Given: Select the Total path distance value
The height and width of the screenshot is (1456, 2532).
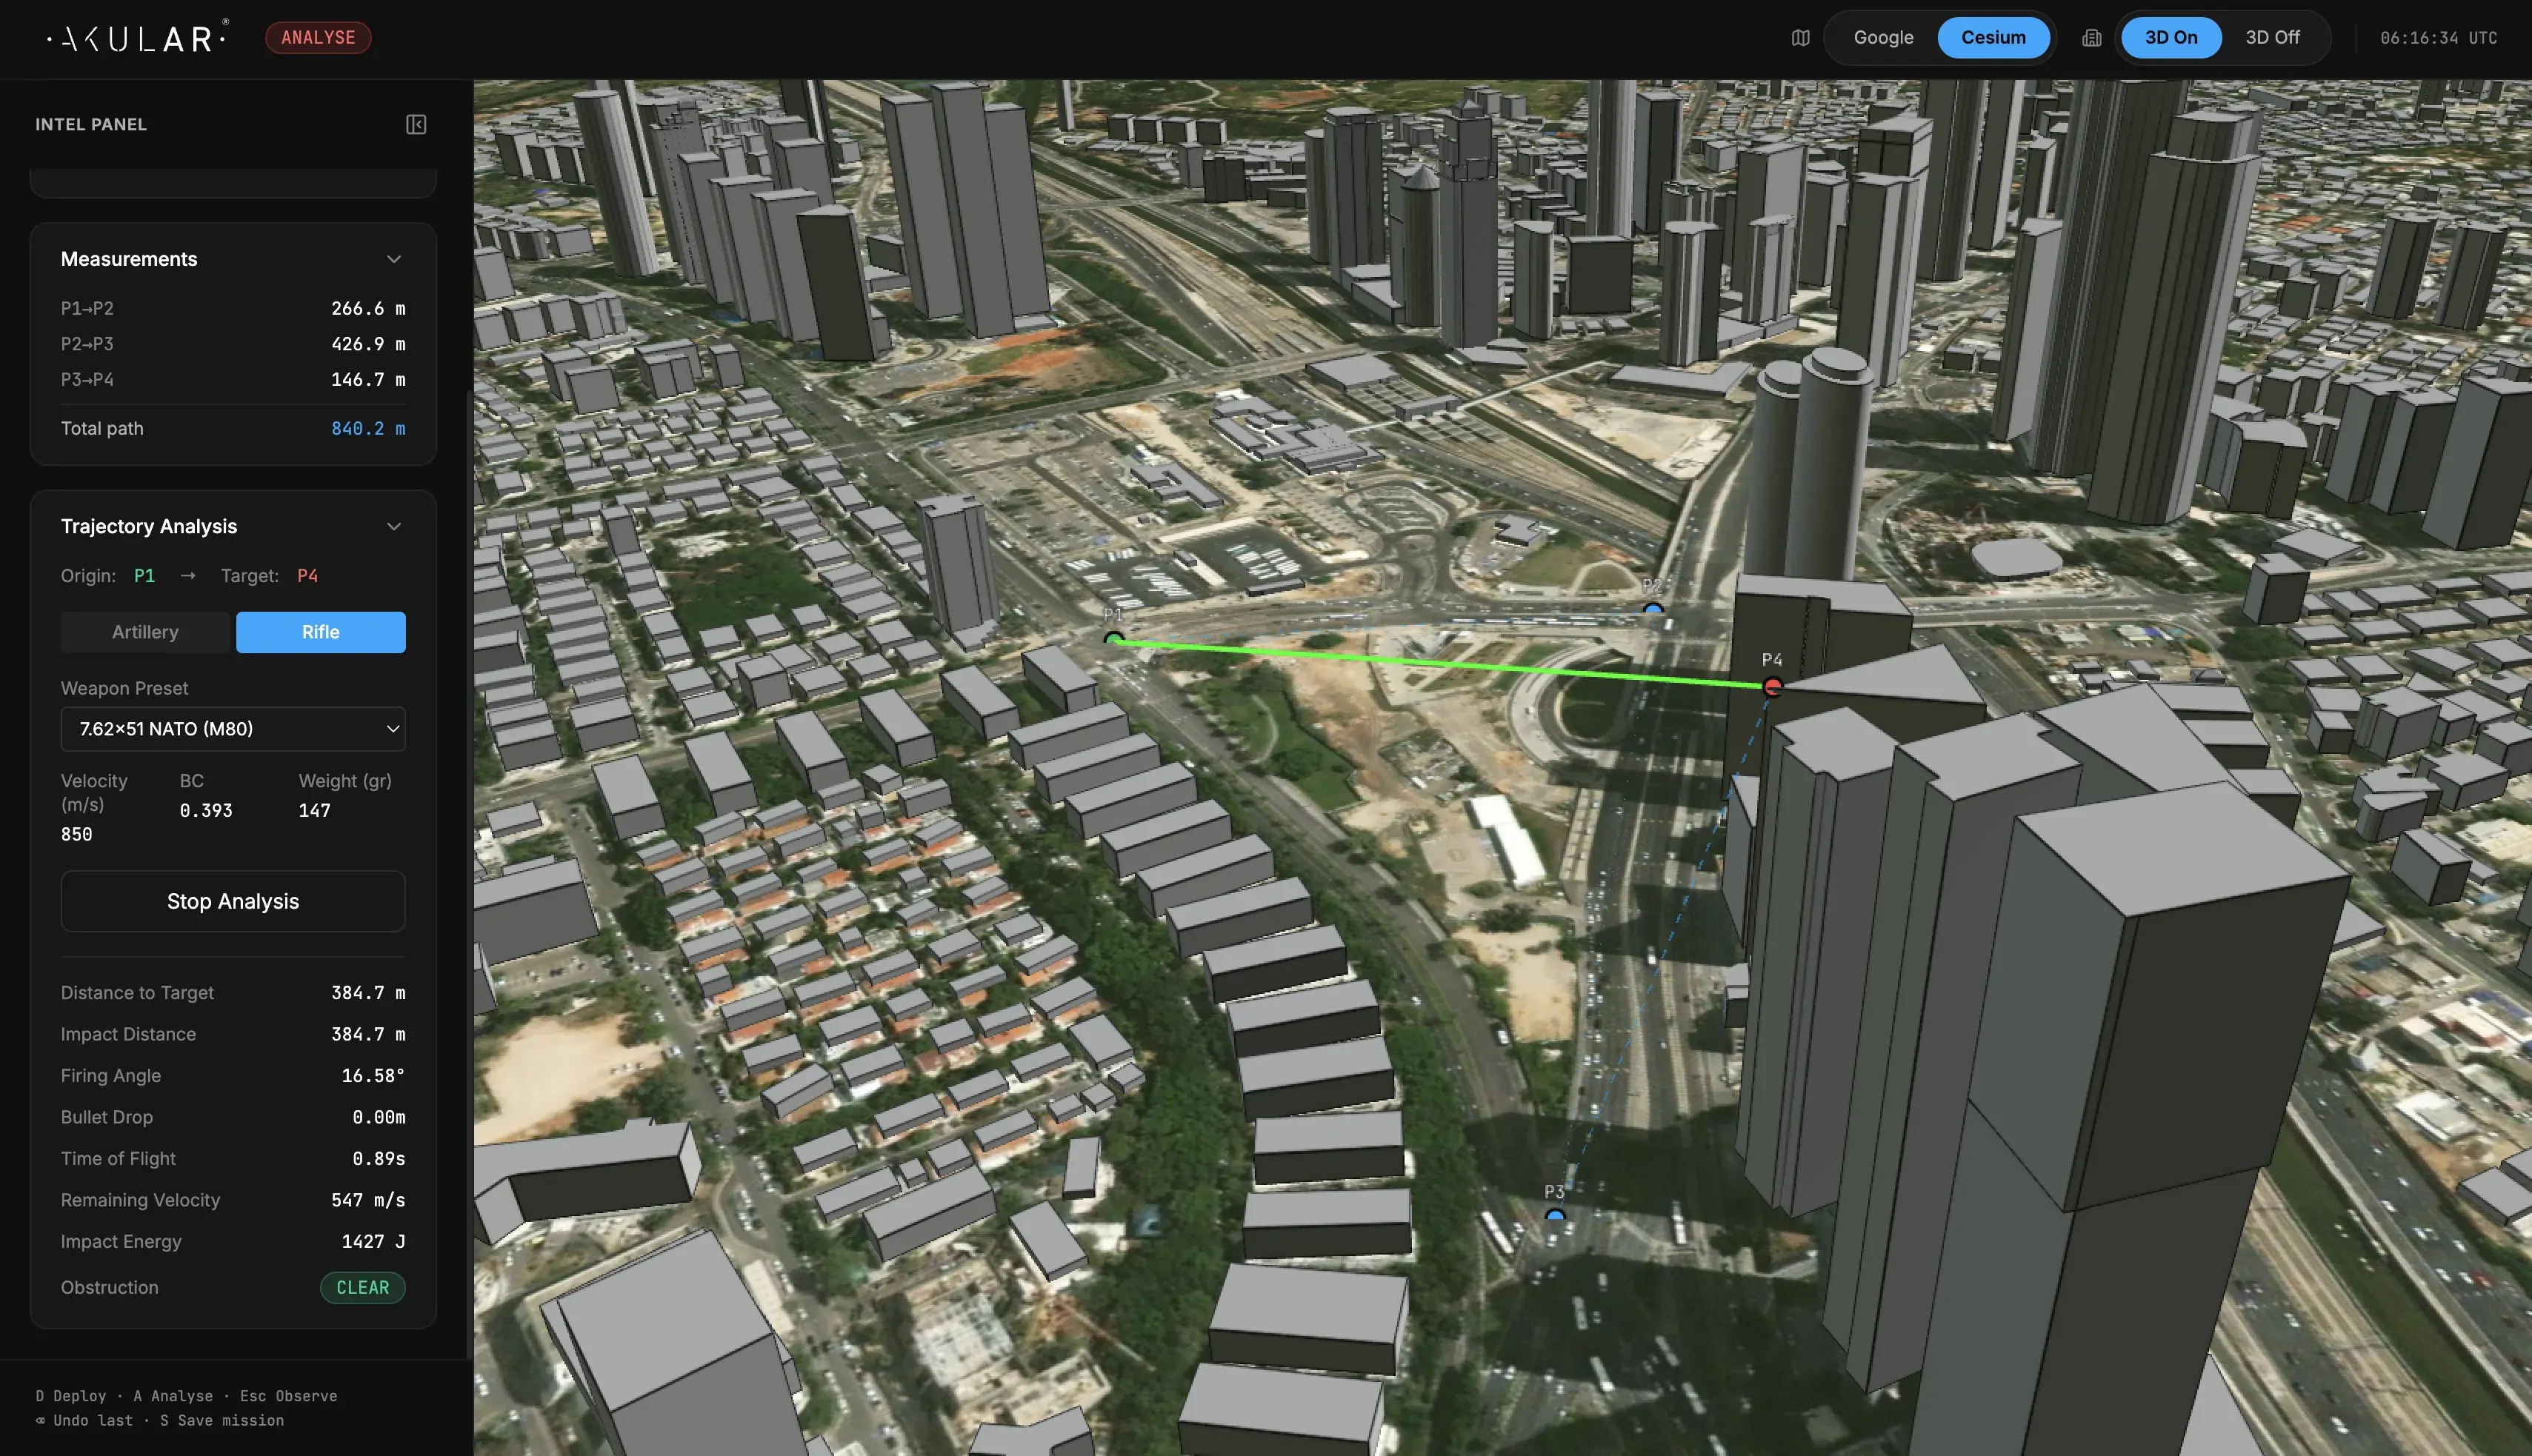Looking at the screenshot, I should coord(368,428).
